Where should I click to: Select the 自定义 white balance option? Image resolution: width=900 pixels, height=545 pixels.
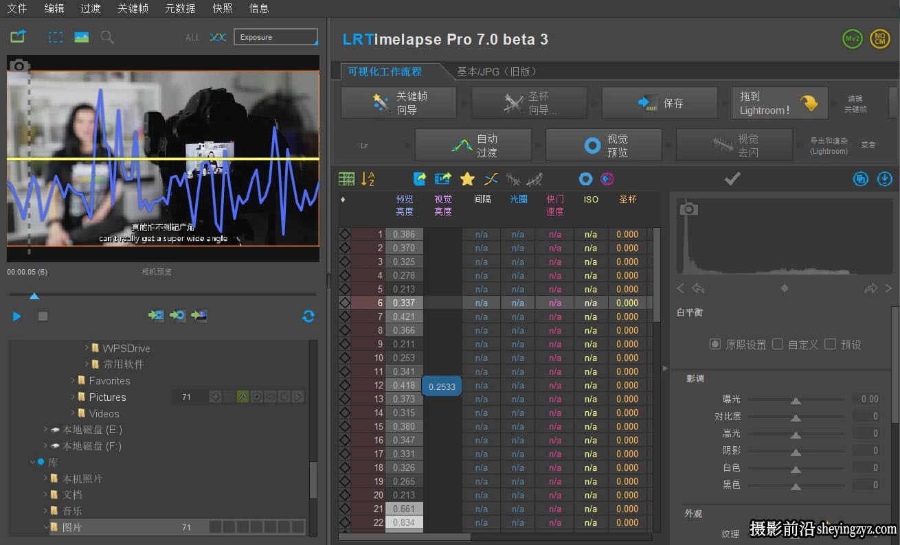(778, 344)
